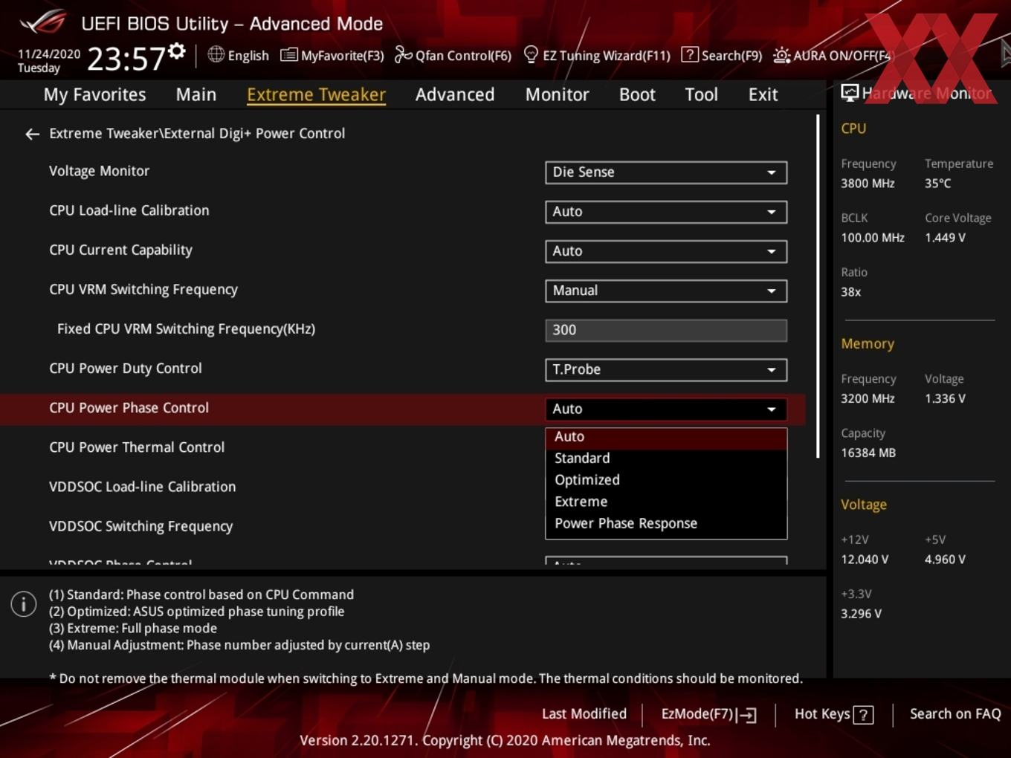Viewport: 1011px width, 758px height.
Task: Click Fixed CPU VRM Switching Frequency field
Action: click(666, 330)
